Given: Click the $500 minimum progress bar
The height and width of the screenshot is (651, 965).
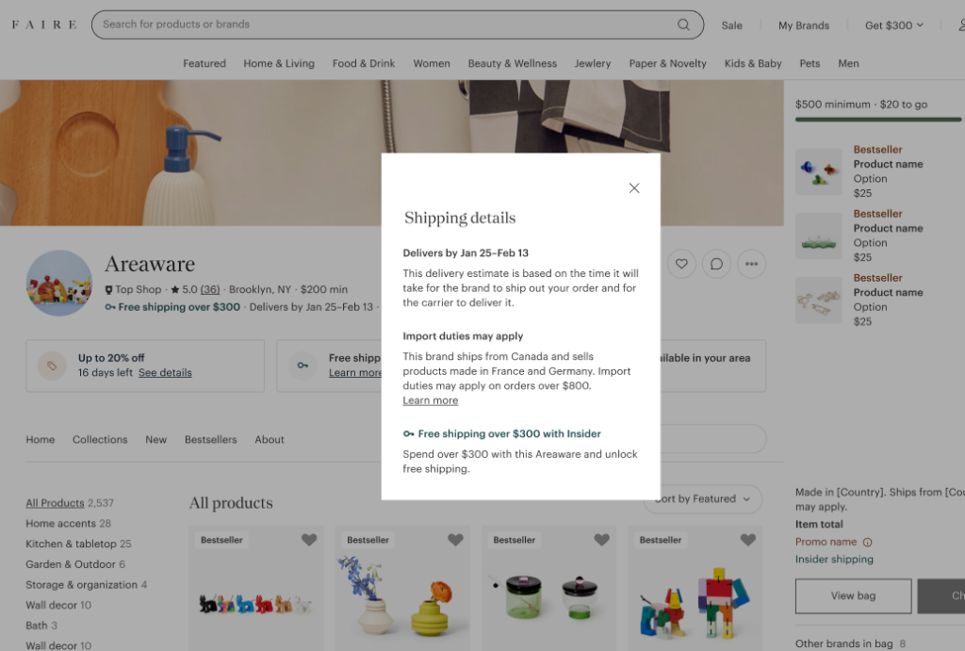Looking at the screenshot, I should click(878, 120).
